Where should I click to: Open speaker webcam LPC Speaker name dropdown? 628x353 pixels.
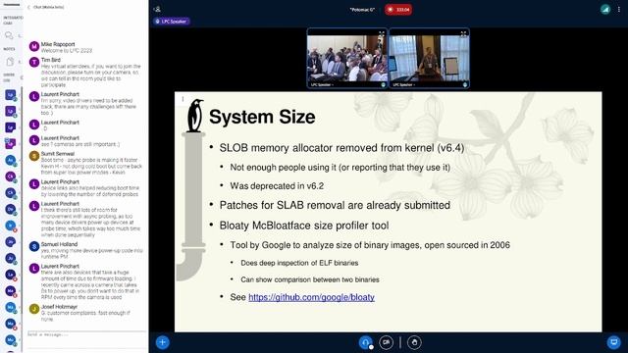(x=404, y=85)
